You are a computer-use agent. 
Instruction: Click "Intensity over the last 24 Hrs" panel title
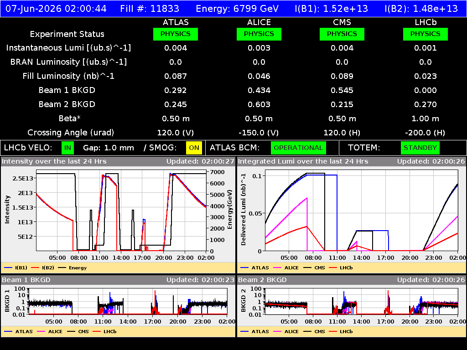coord(54,161)
